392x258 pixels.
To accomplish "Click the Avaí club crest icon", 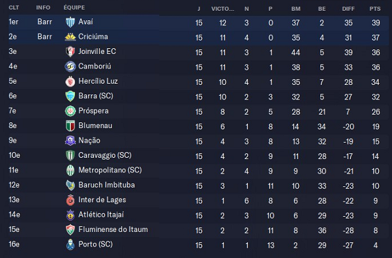I will (70, 22).
